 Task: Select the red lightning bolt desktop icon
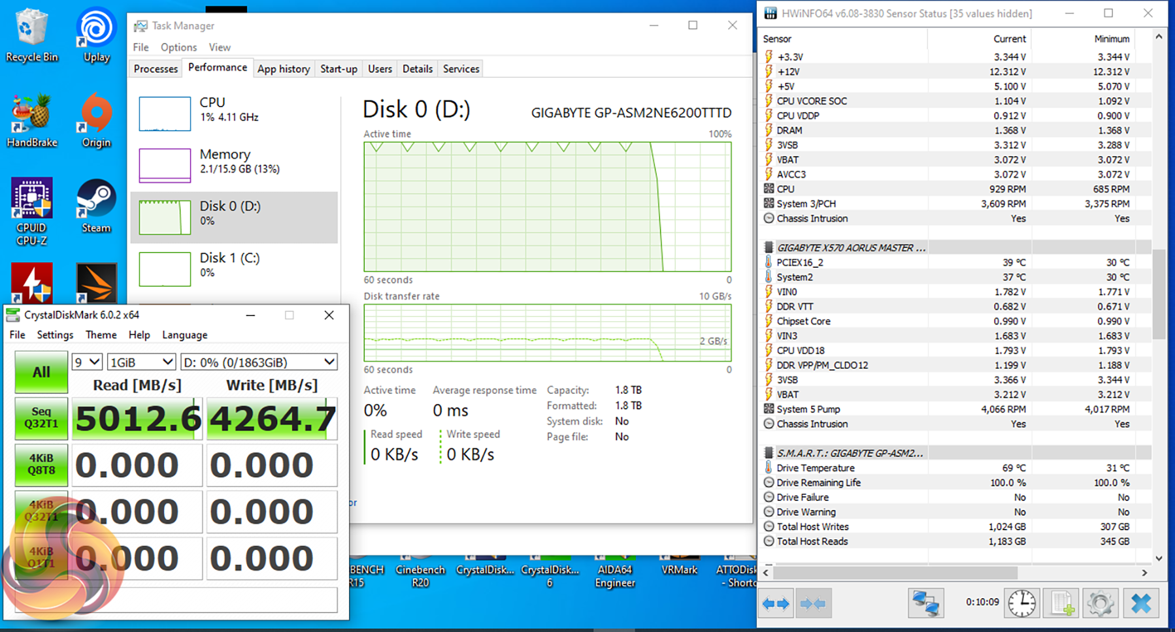(31, 283)
